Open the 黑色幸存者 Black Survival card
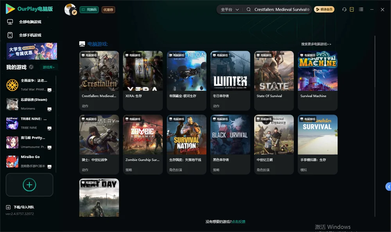Viewport: 391px width, 232px height. click(230, 144)
